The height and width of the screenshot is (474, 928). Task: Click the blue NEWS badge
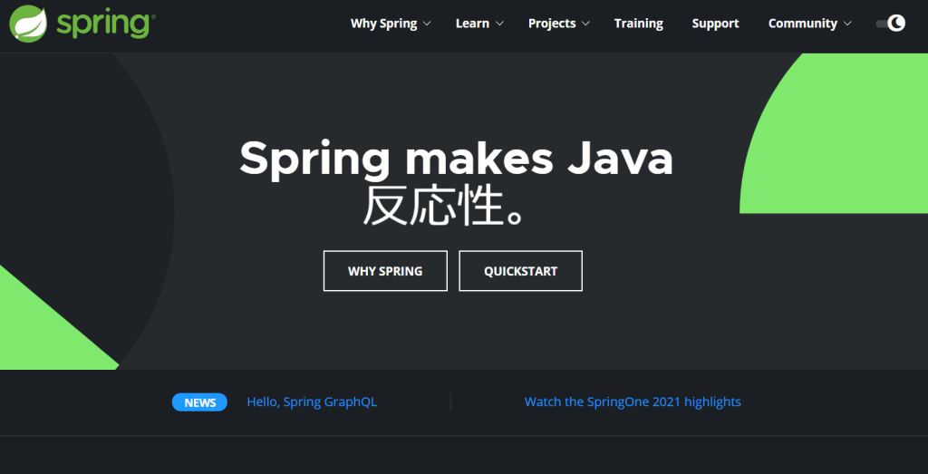[x=199, y=402]
